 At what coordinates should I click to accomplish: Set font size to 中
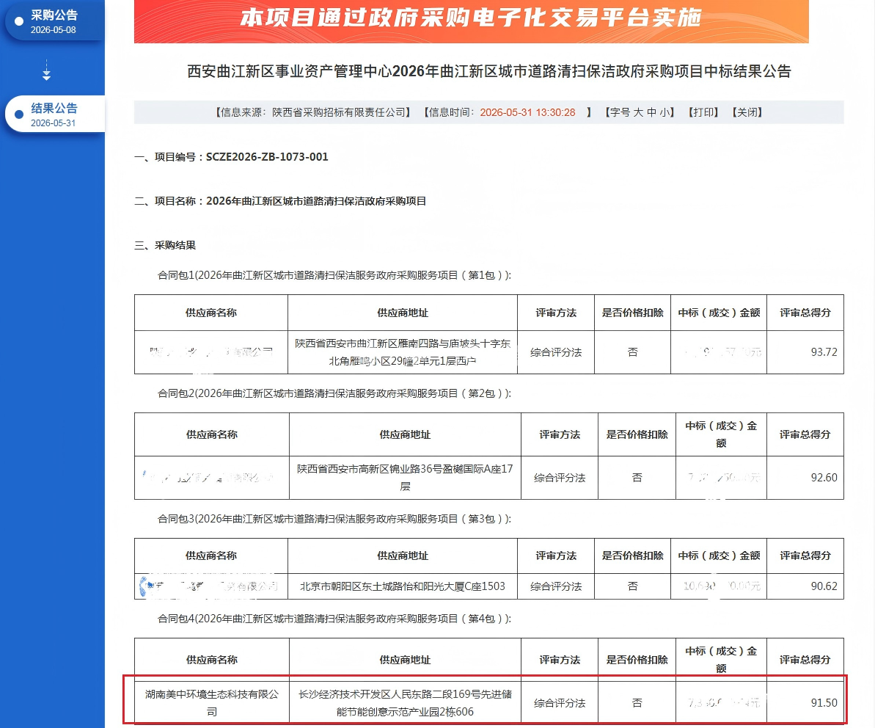coord(652,112)
